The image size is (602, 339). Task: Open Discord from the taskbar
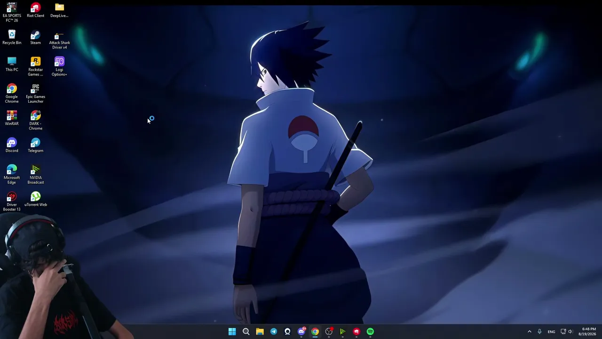pos(301,331)
